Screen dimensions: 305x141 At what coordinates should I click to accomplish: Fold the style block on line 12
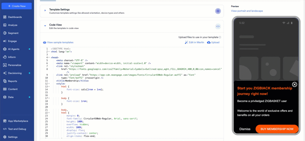point(49,84)
